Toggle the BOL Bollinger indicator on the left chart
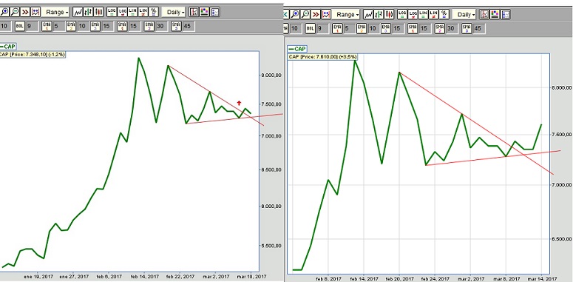Viewport: 573px width, 282px height. [x=19, y=26]
